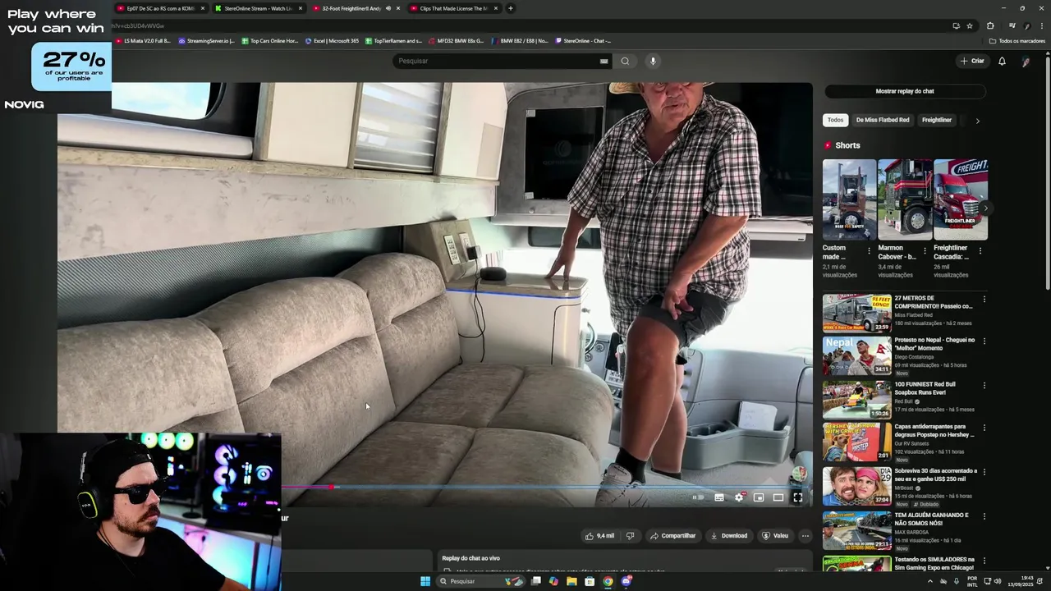Click the Valeu thanks button
1051x591 pixels.
point(775,536)
